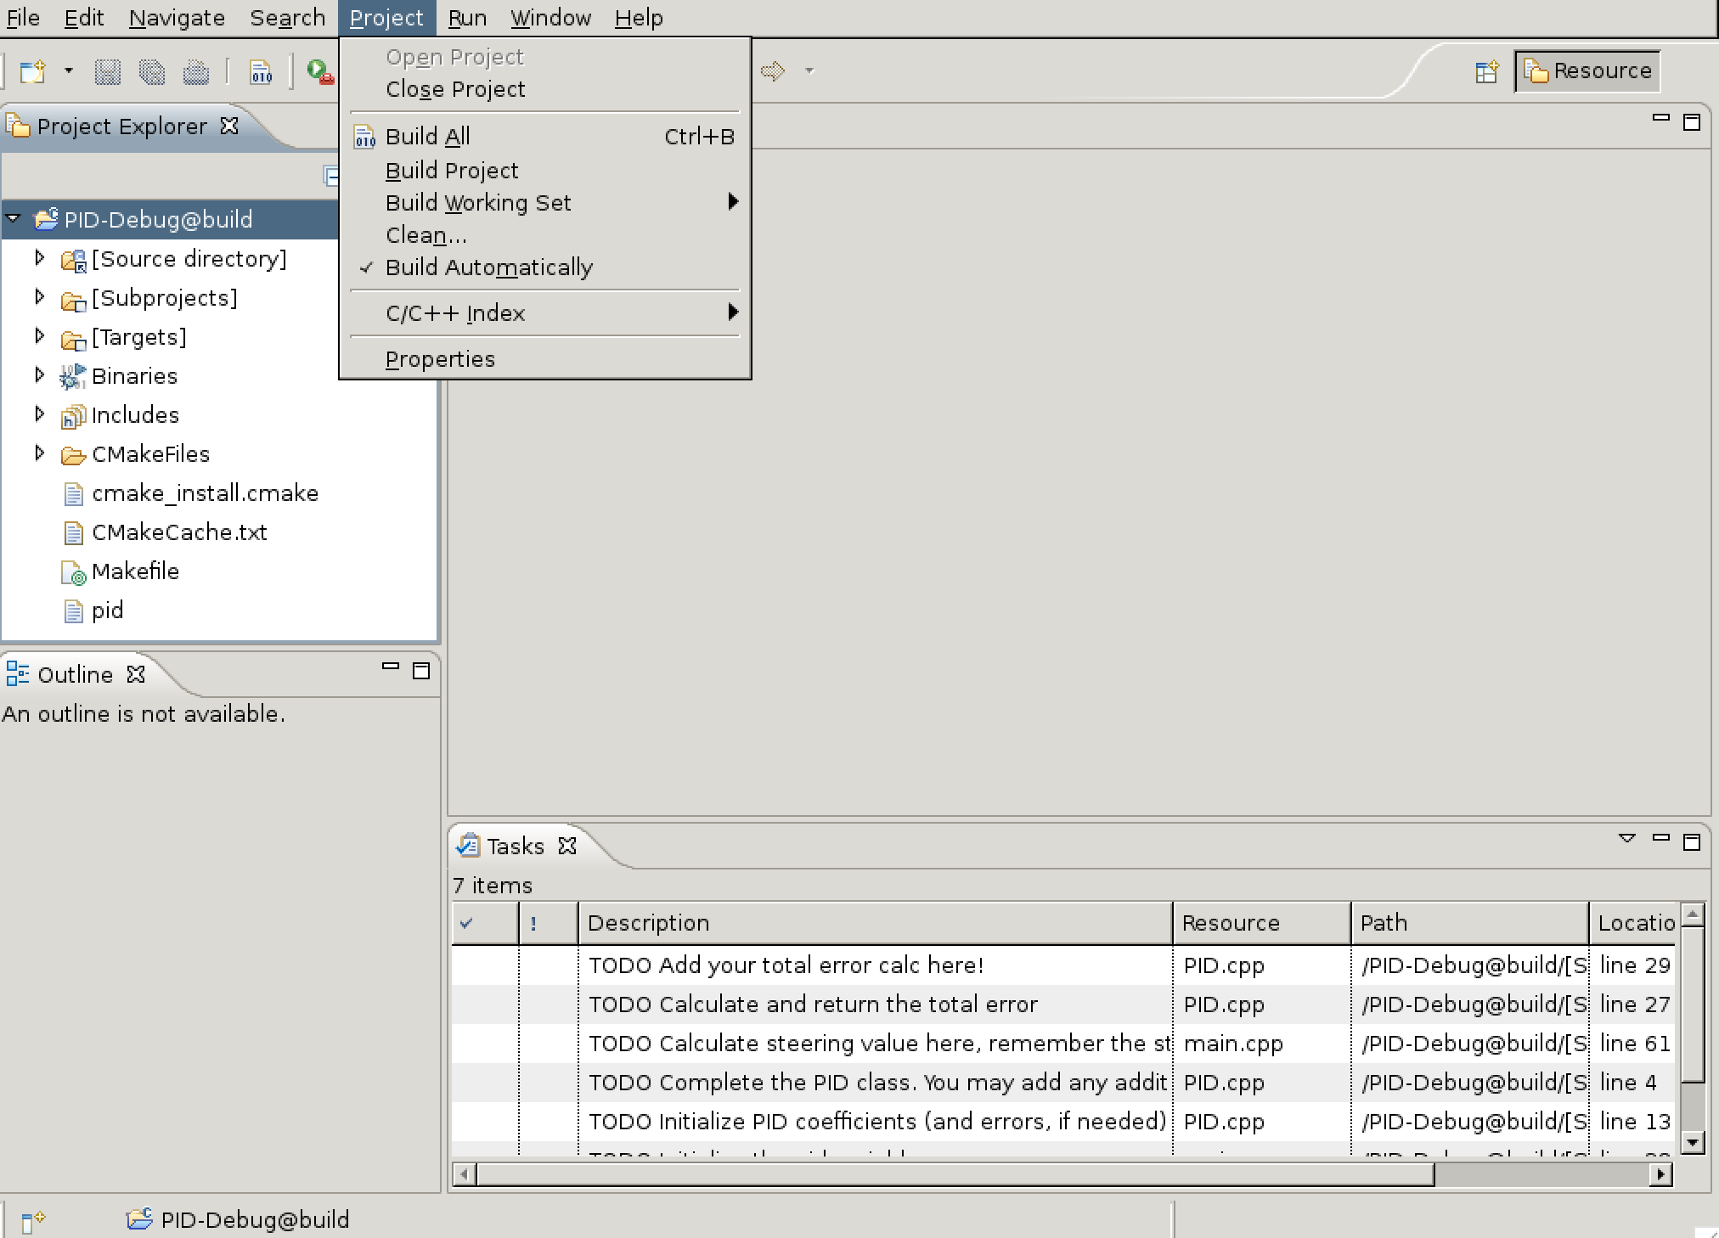Open the Build Working Set submenu

(478, 203)
